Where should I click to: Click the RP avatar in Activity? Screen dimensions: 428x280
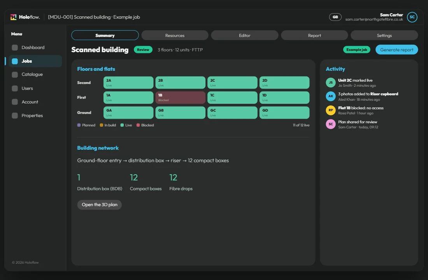pos(331,110)
